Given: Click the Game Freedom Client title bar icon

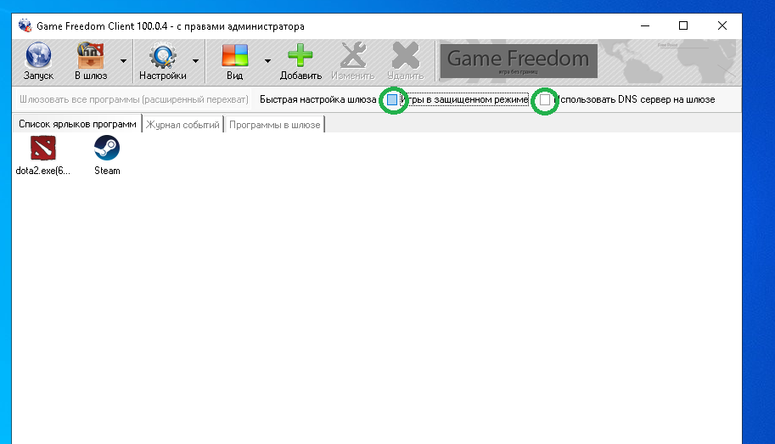Looking at the screenshot, I should point(25,25).
